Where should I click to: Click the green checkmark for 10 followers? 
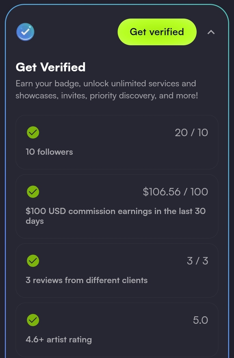pos(33,133)
